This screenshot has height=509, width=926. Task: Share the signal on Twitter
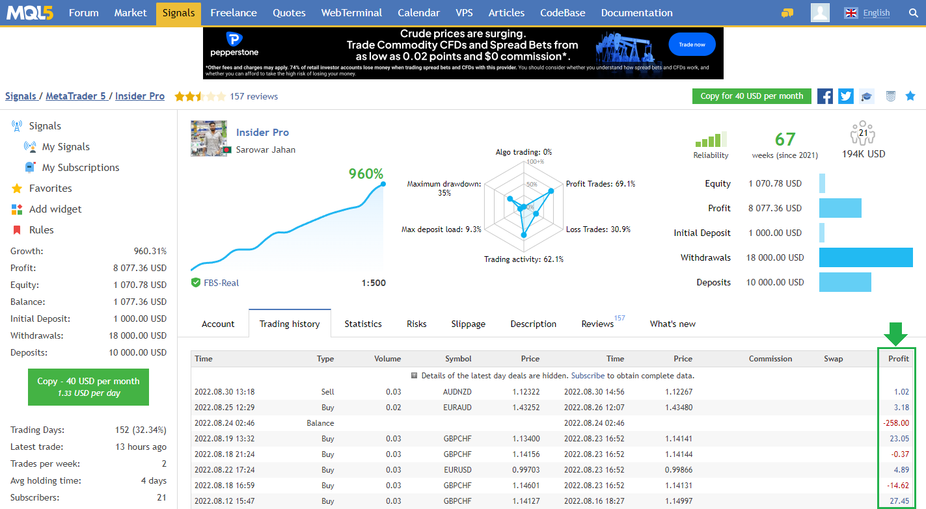846,96
